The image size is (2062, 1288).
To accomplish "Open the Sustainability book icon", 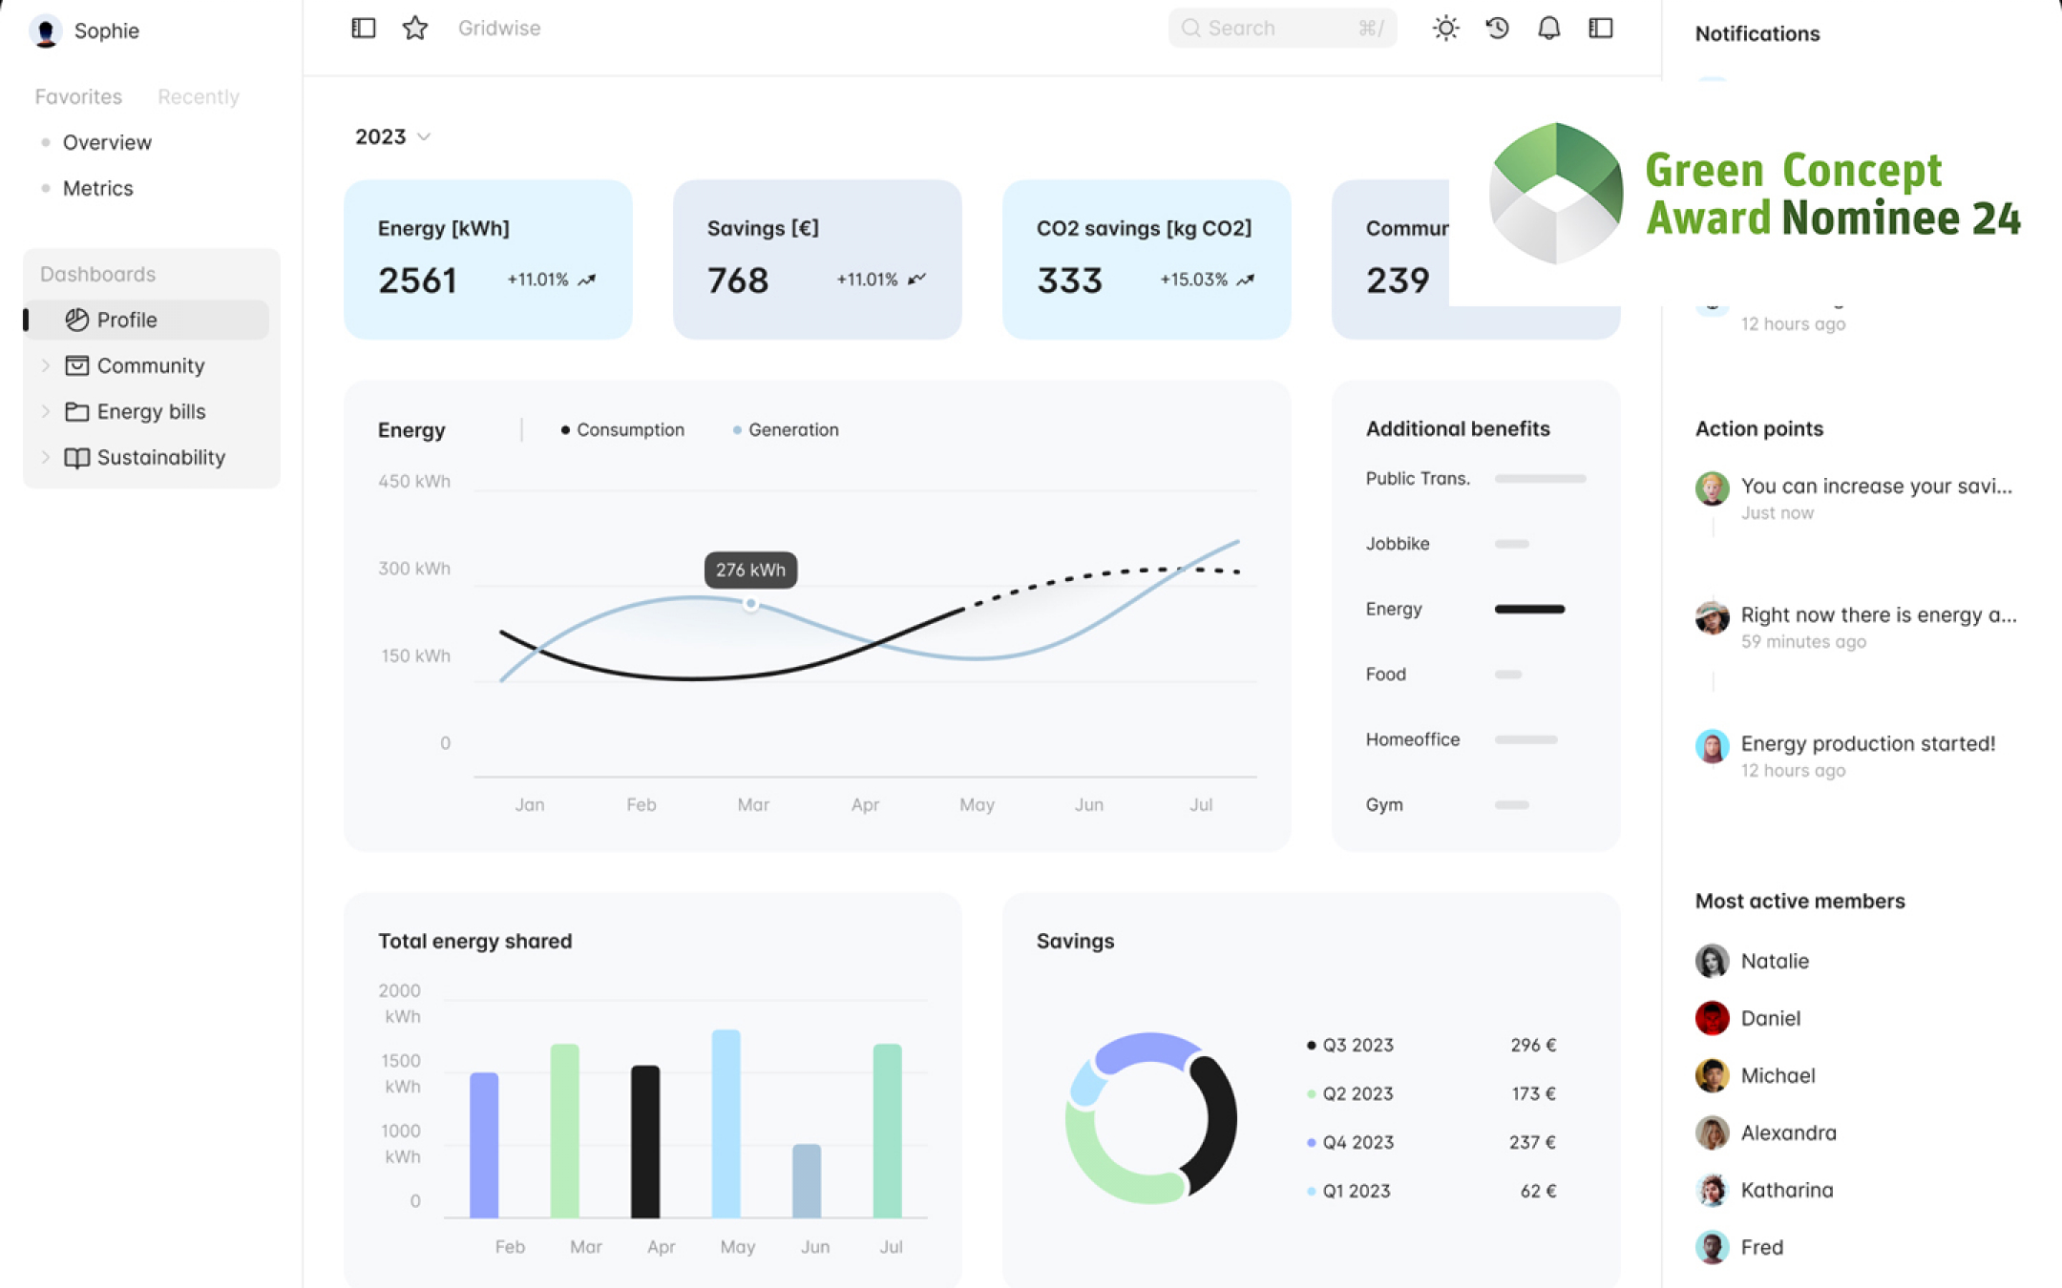I will point(77,458).
